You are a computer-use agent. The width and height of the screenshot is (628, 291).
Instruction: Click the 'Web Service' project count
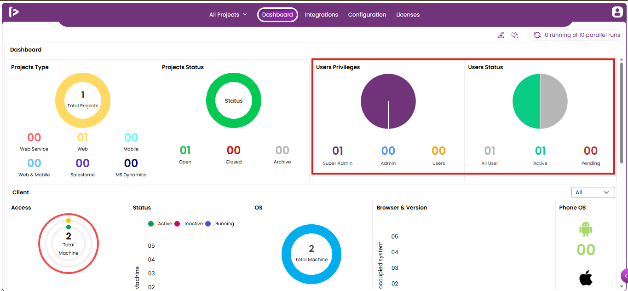coord(34,137)
